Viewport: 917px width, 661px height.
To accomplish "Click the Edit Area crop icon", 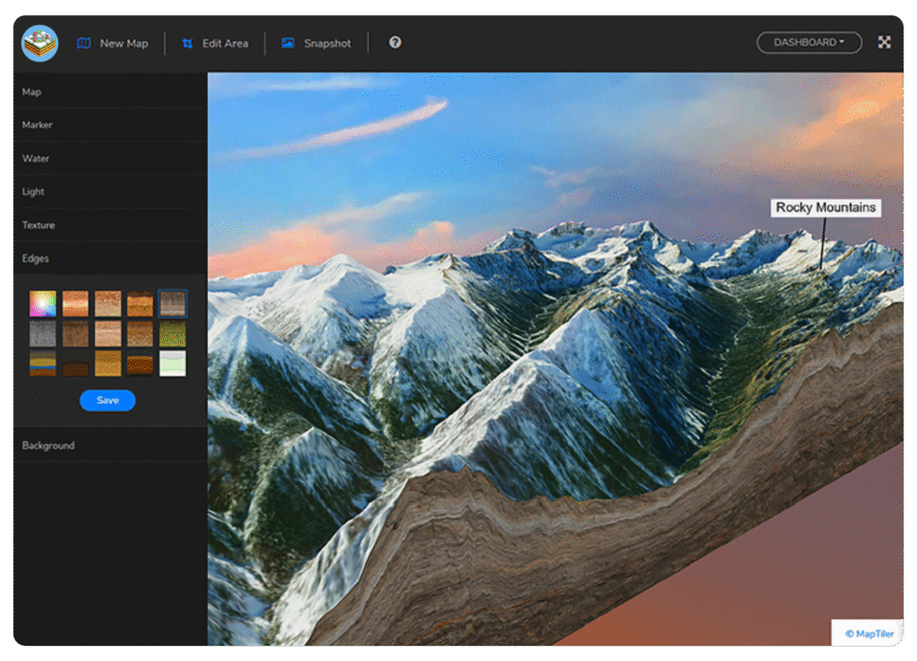I will coord(187,43).
